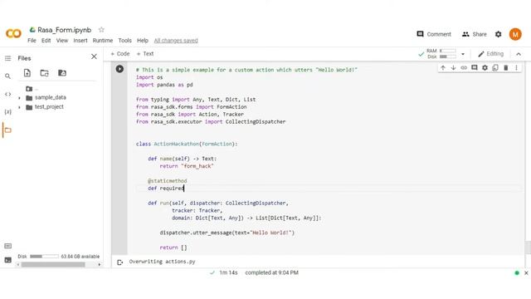Click the 'return []' code line
Screen dimensions: 531x299
(173, 248)
